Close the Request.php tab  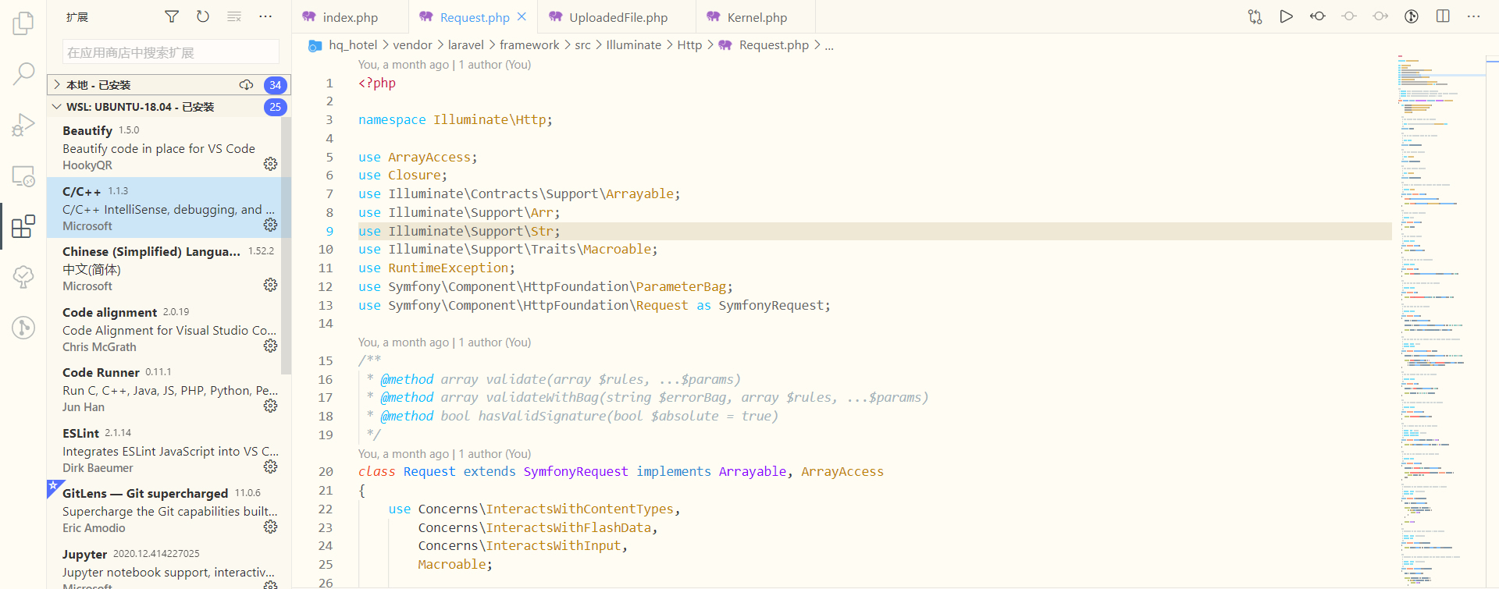click(522, 16)
